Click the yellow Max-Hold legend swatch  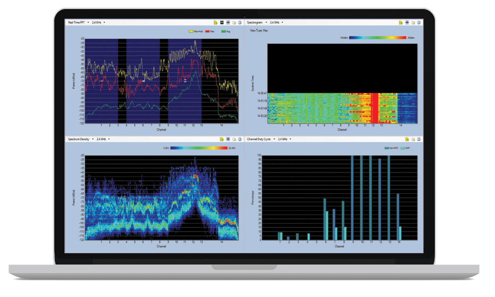[191, 31]
